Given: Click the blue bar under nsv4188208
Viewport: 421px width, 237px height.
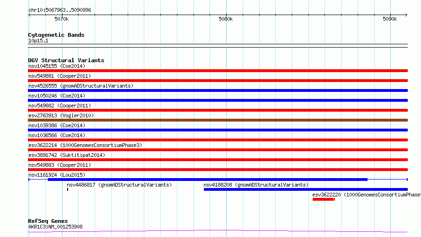Looking at the screenshot, I should pyautogui.click(x=306, y=189).
